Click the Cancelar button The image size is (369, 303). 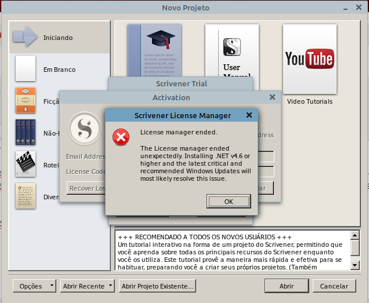click(x=334, y=286)
